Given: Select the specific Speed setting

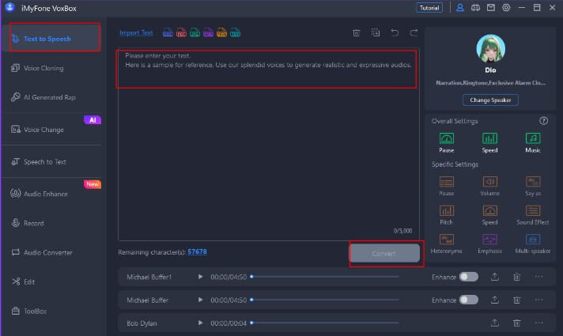Looking at the screenshot, I should point(489,215).
